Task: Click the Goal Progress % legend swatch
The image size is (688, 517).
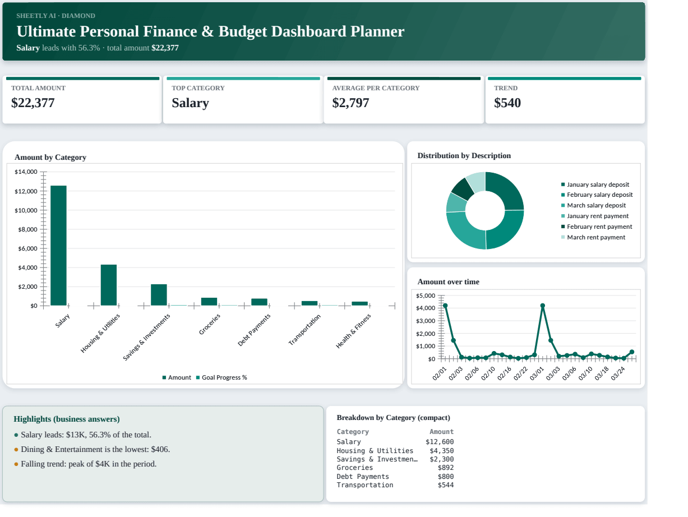Action: (198, 377)
